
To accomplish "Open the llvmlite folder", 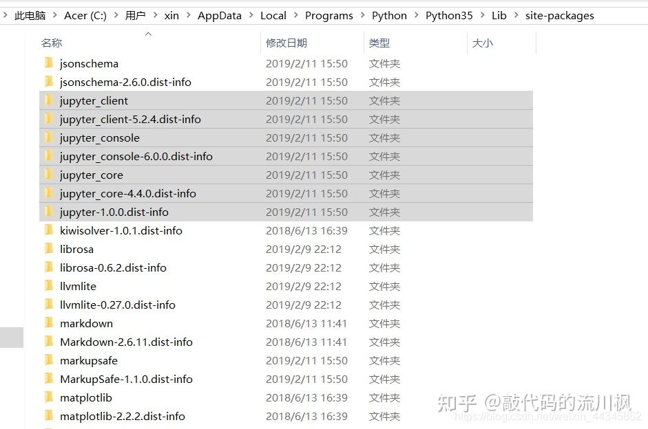I will (79, 286).
